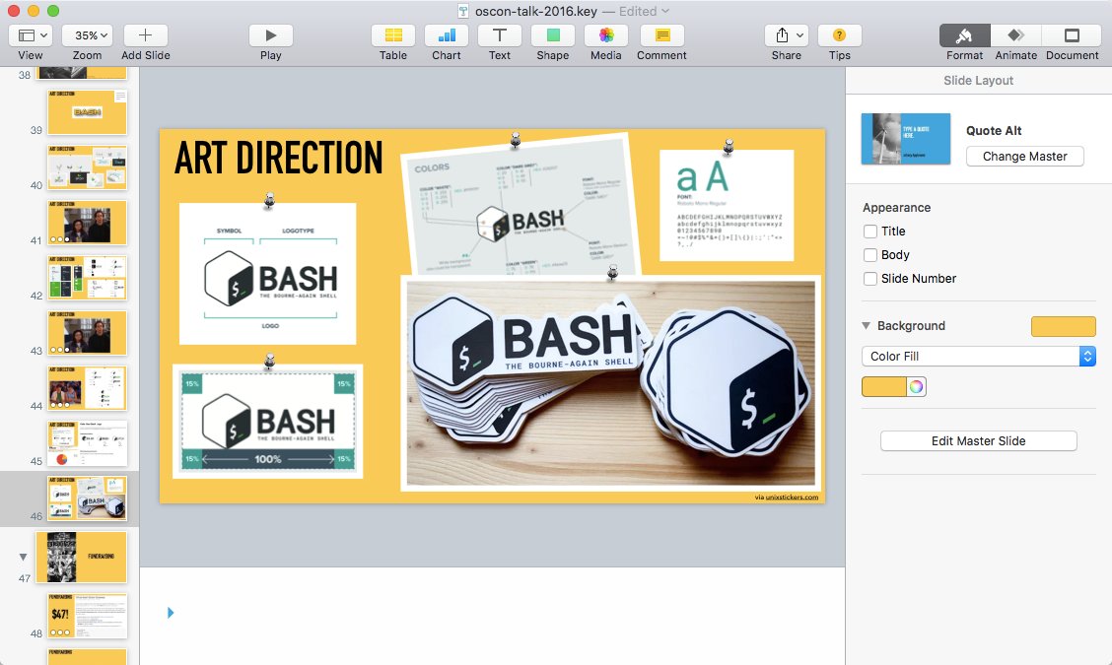Click the Slide Layout panel header

[x=978, y=80]
